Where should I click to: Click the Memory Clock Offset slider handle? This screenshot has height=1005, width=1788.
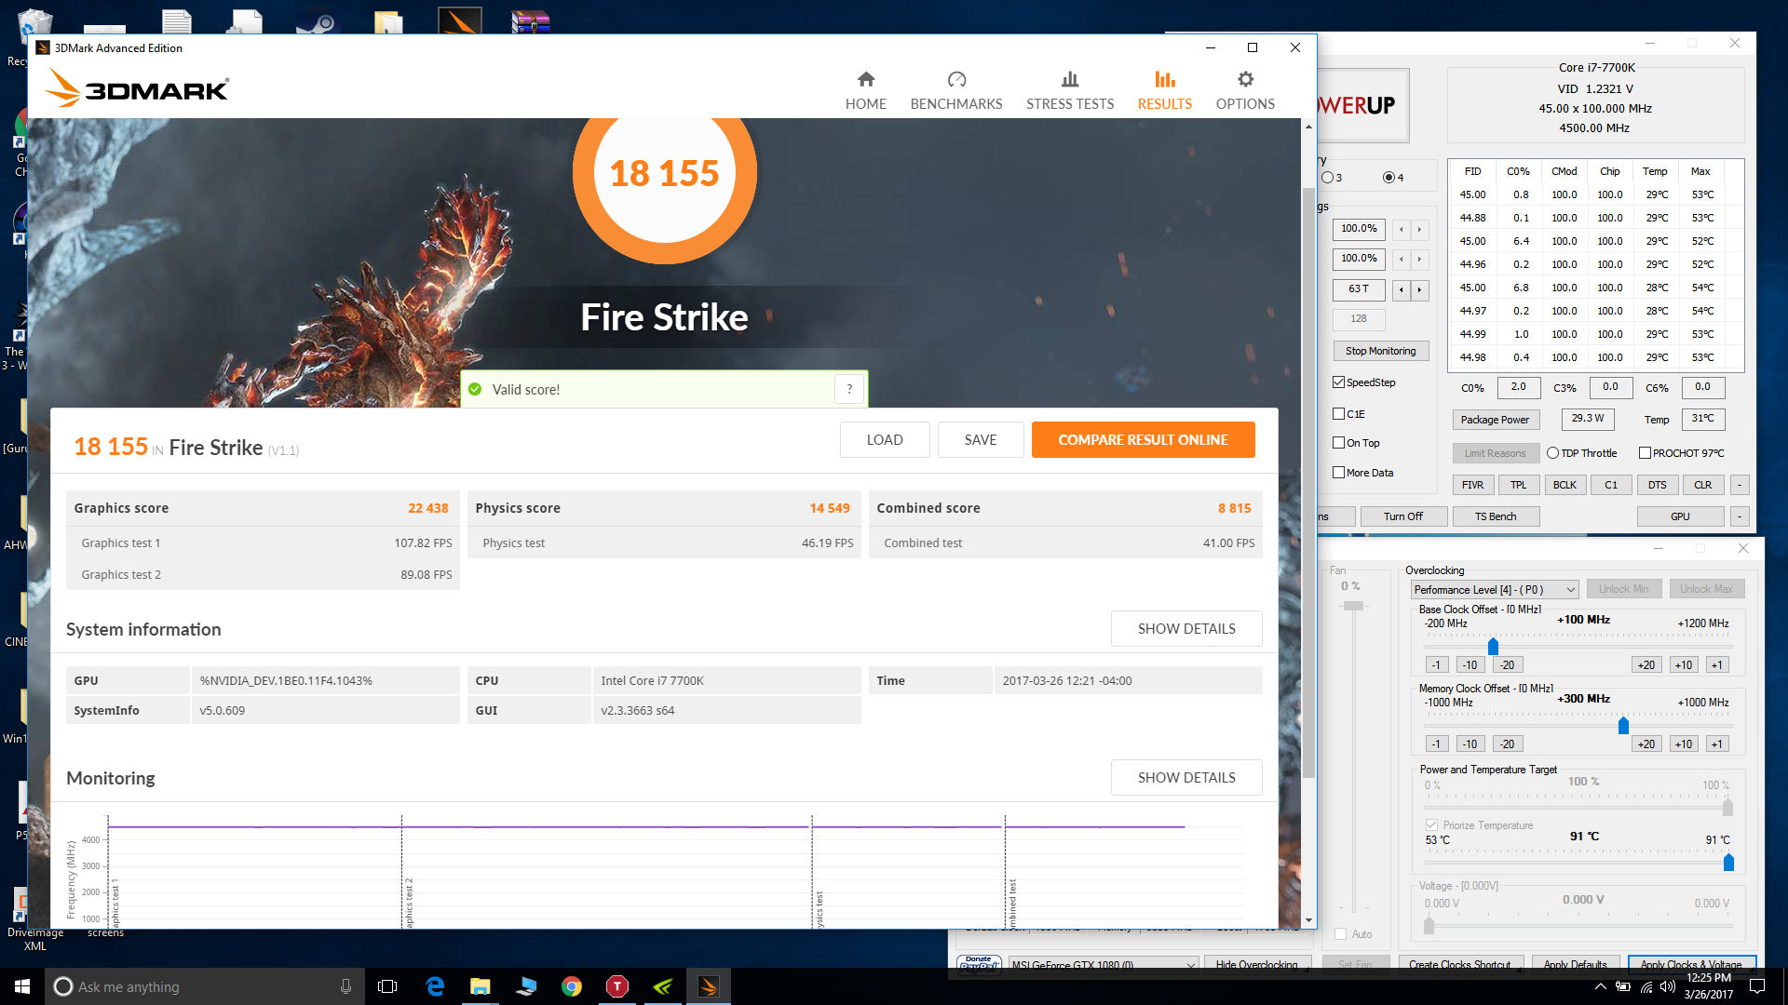[1623, 726]
